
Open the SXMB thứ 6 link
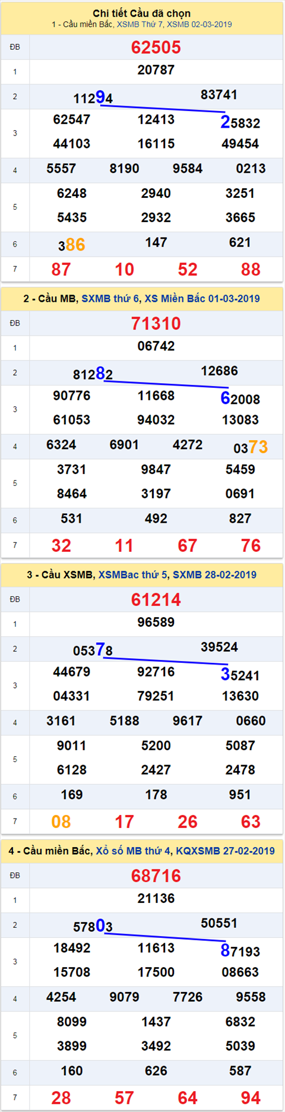110,299
